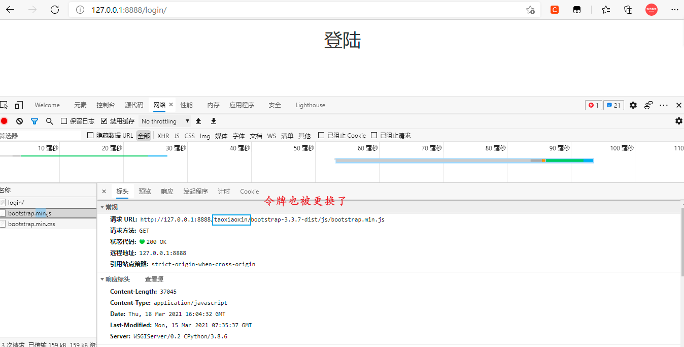Switch to the 元素 tab
The height and width of the screenshot is (347, 684).
[80, 105]
